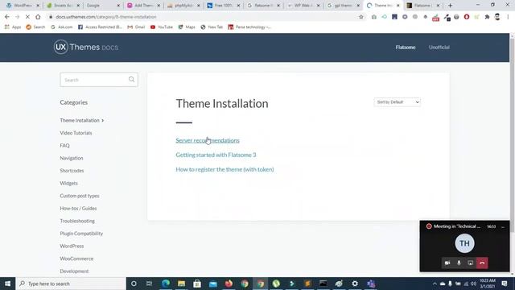
Task: Switch to the Google browser tab
Action: (102, 6)
